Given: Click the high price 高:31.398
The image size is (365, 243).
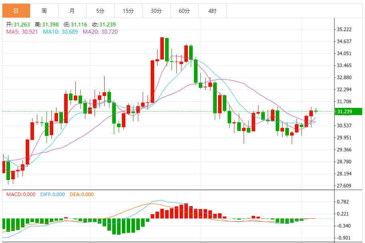Looking at the screenshot, I should 47,24.
